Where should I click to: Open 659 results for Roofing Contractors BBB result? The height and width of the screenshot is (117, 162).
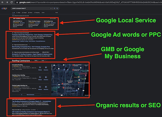31,112
